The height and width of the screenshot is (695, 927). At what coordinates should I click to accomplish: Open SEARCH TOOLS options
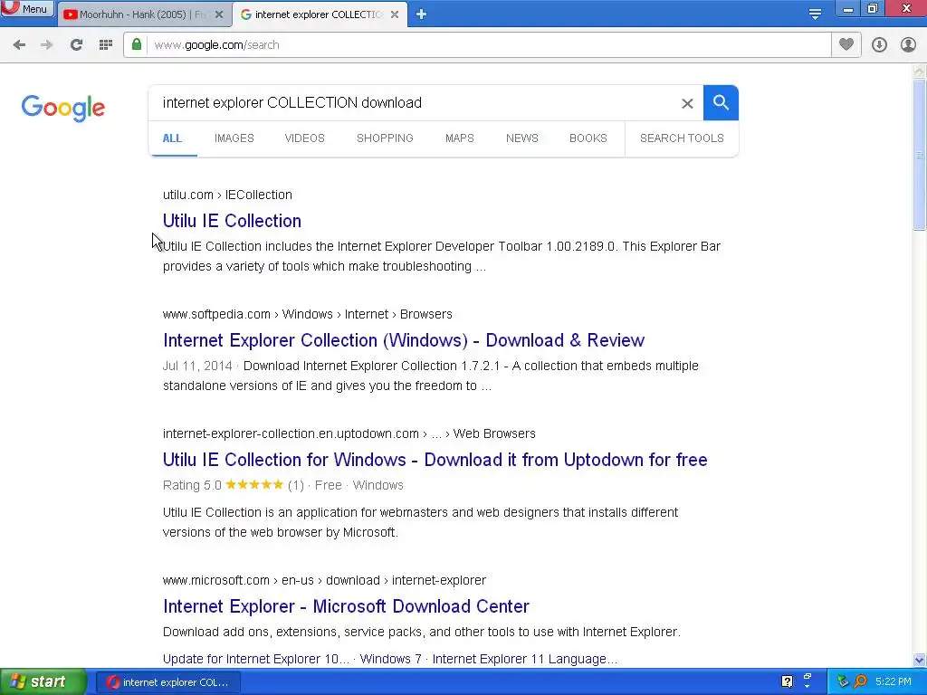(x=682, y=138)
